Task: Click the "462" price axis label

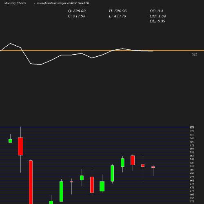Action: pyautogui.click(x=192, y=180)
